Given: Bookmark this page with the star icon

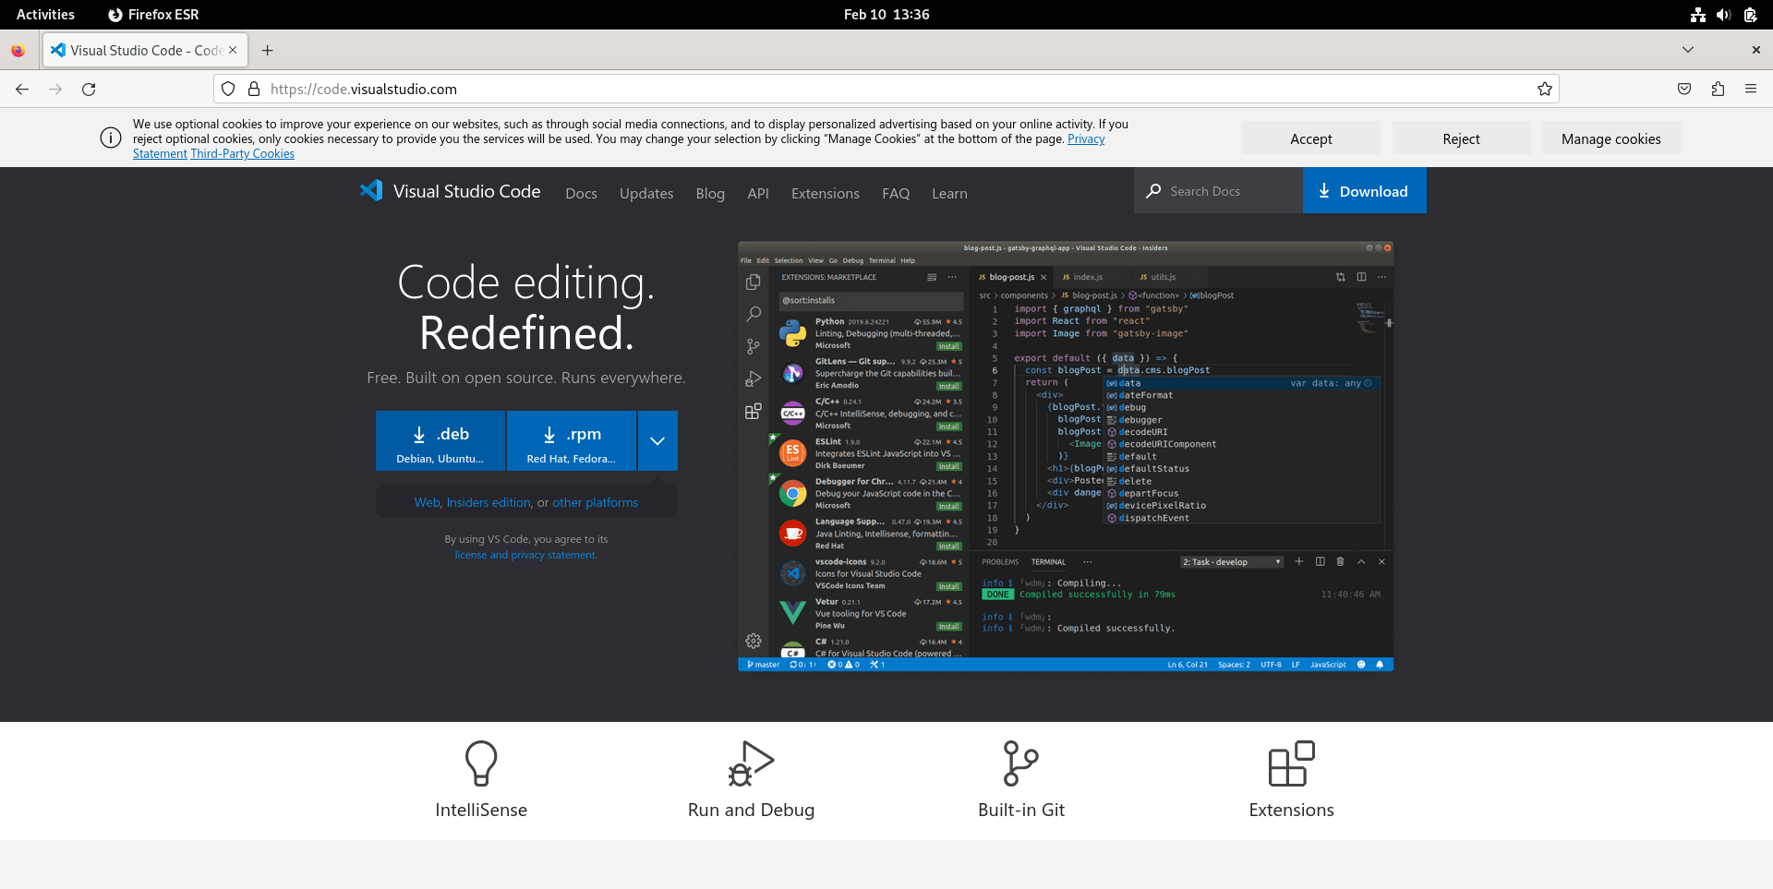Looking at the screenshot, I should point(1544,90).
